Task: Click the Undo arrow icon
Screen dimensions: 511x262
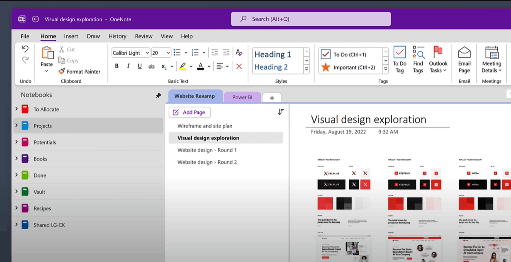Action: (x=25, y=49)
